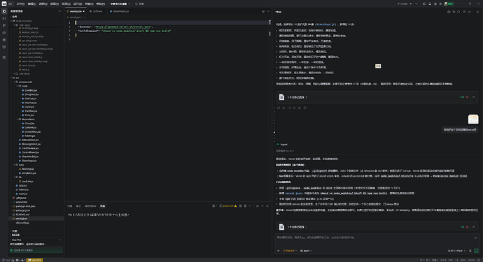Toggle the secondary sidebar layout button
The width and height of the screenshot is (483, 262).
tap(435, 3)
